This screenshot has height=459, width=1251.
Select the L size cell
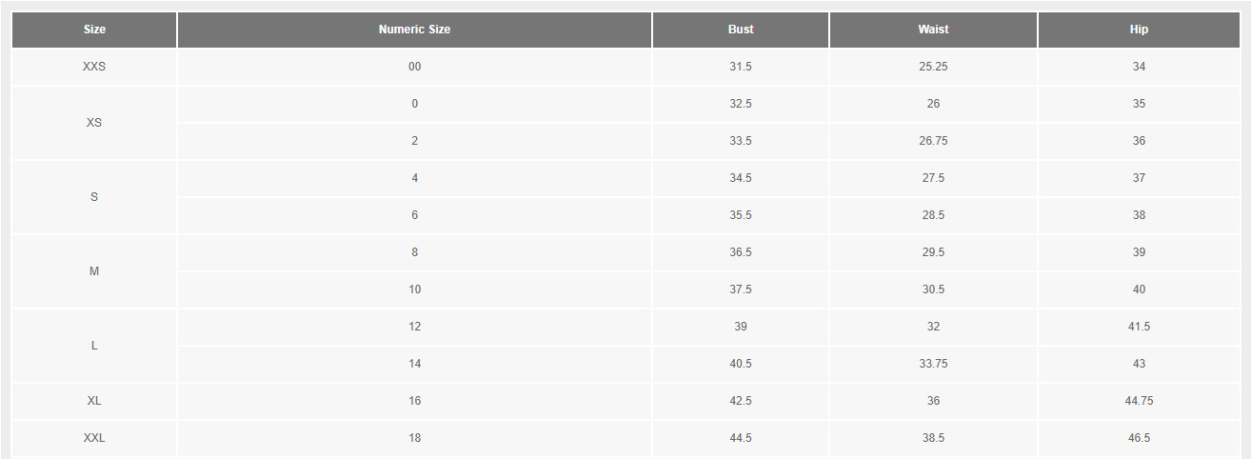[x=94, y=346]
